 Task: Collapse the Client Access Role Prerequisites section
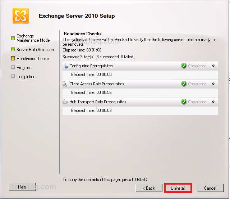tap(213, 84)
